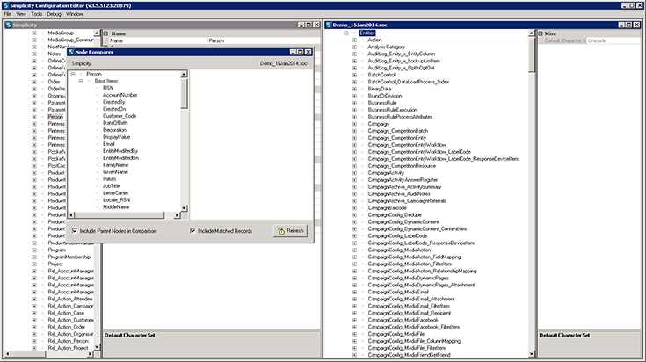The width and height of the screenshot is (646, 362).
Task: Expand the BatchControl node
Action: pyautogui.click(x=354, y=75)
